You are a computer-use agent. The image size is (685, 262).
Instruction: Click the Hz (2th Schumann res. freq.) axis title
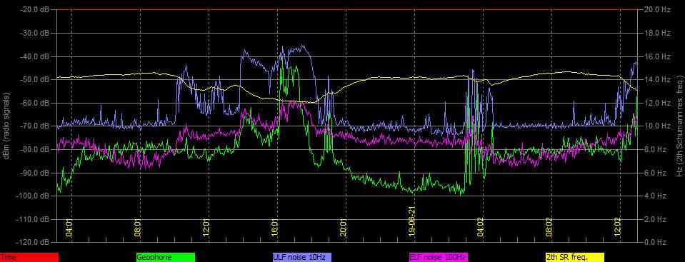(679, 126)
